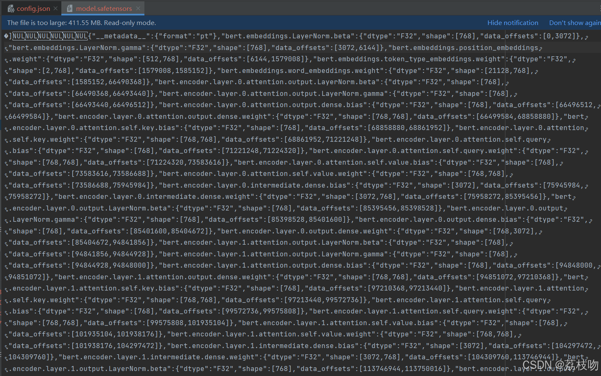Image resolution: width=601 pixels, height=376 pixels.
Task: Click "bert.encoder.layer.0.attention.output.dense.weight" key
Action: click(163, 117)
